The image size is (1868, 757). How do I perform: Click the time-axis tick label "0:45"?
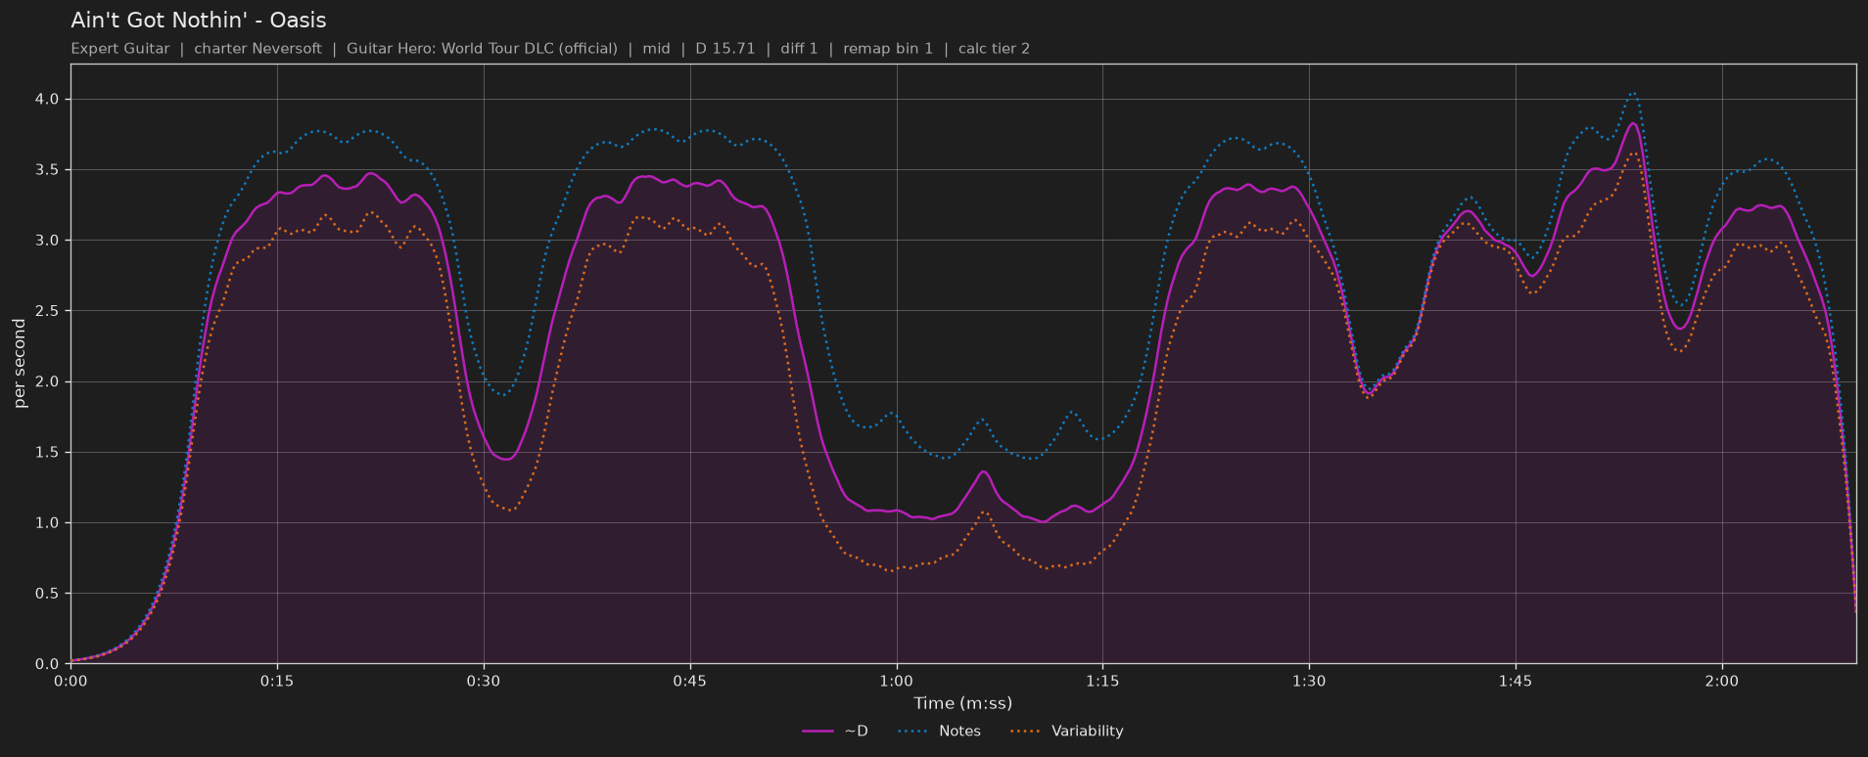(690, 681)
